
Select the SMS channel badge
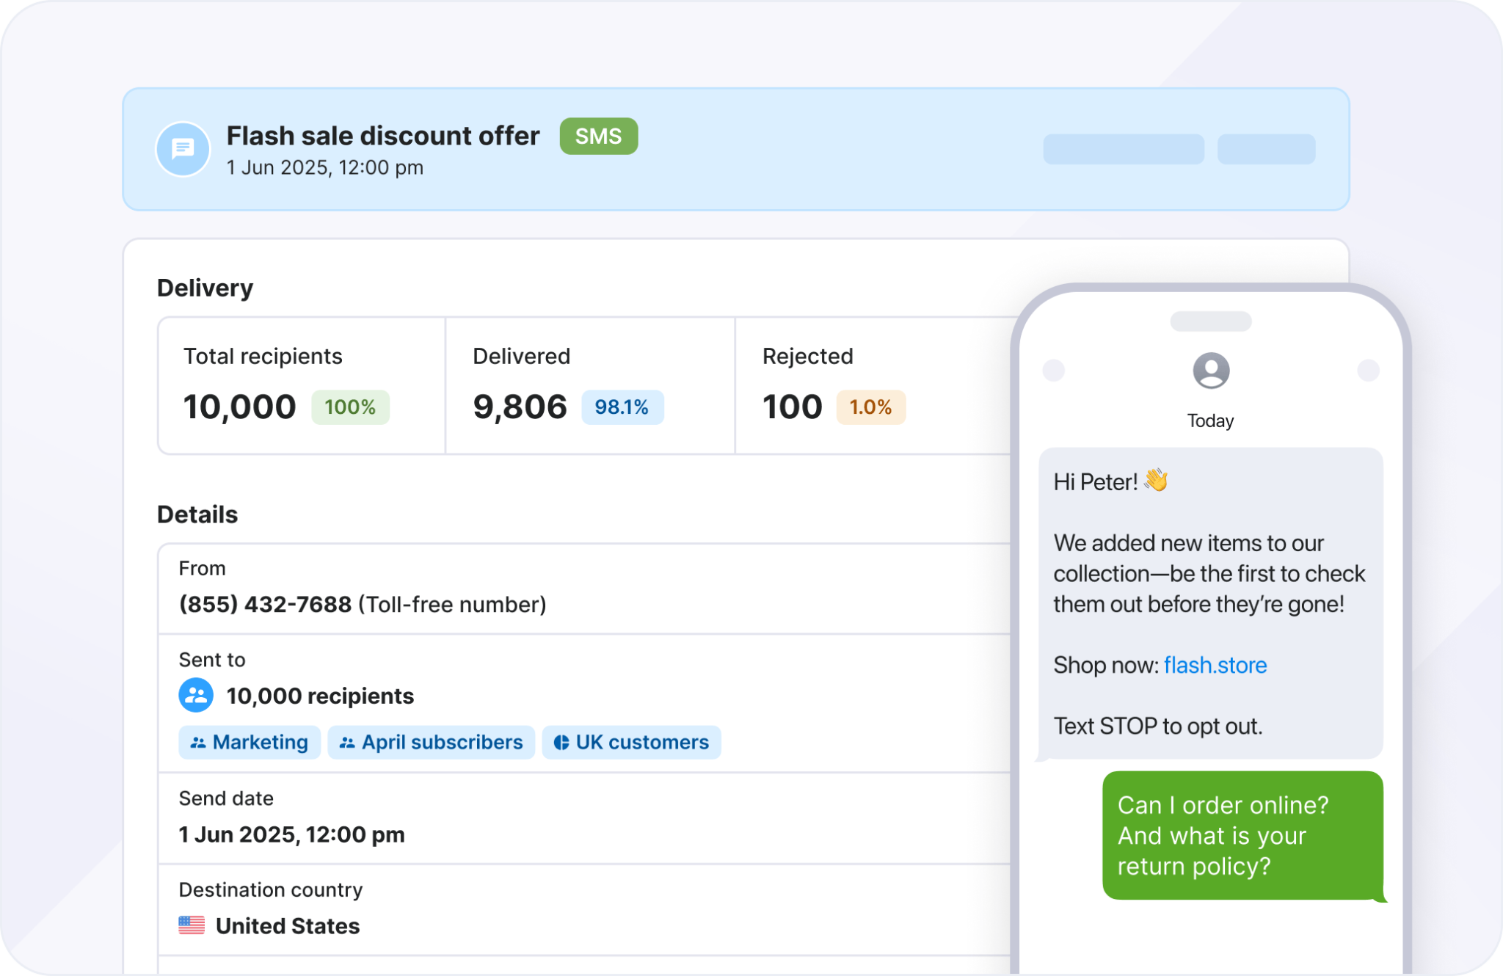point(598,136)
